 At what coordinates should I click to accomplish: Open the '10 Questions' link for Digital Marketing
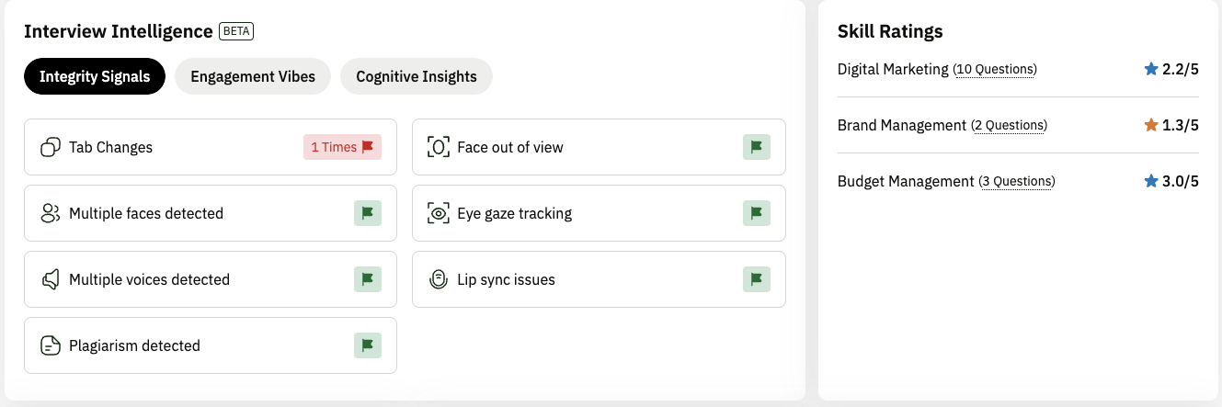pyautogui.click(x=995, y=70)
